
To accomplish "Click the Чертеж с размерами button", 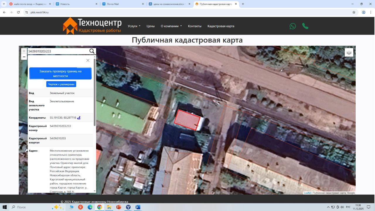I will [x=61, y=84].
